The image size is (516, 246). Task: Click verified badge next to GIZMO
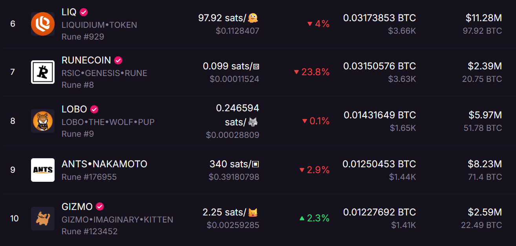(x=100, y=206)
